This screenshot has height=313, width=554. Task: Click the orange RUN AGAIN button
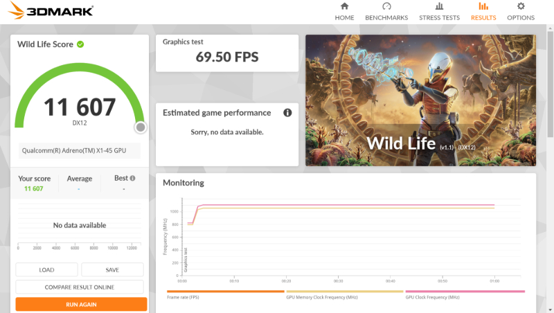[x=81, y=304]
